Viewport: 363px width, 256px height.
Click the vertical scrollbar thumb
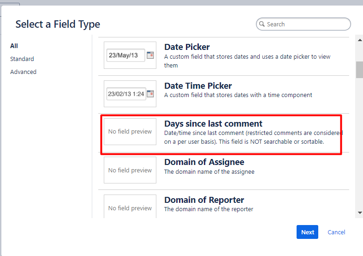[360, 70]
